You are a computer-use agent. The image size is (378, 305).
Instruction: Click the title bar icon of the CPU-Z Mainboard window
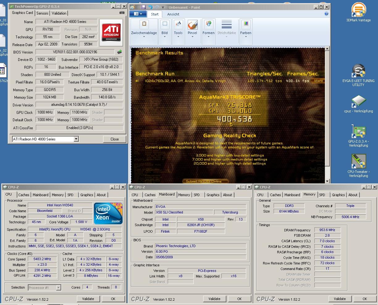[132, 187]
